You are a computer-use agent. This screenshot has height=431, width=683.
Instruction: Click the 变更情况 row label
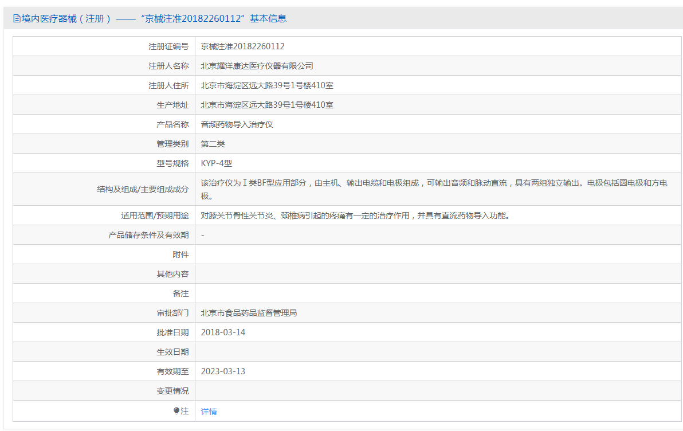172,391
